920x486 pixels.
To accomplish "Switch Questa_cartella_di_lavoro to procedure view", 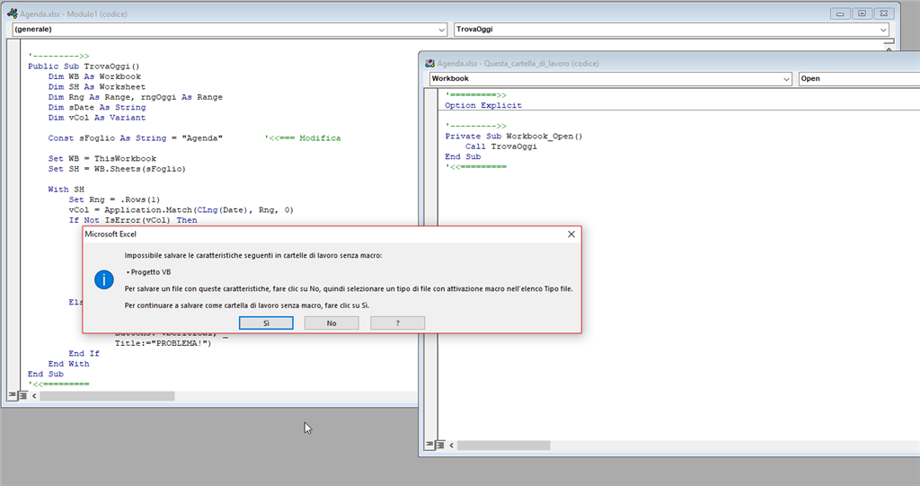I will pos(429,445).
